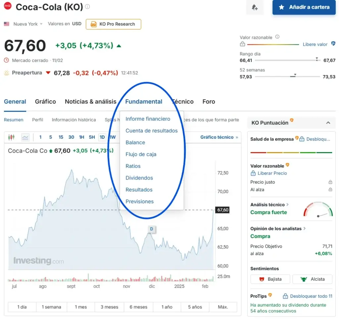Vote Alcista sentiment
Screen dimensions: 339x320
pos(312,279)
